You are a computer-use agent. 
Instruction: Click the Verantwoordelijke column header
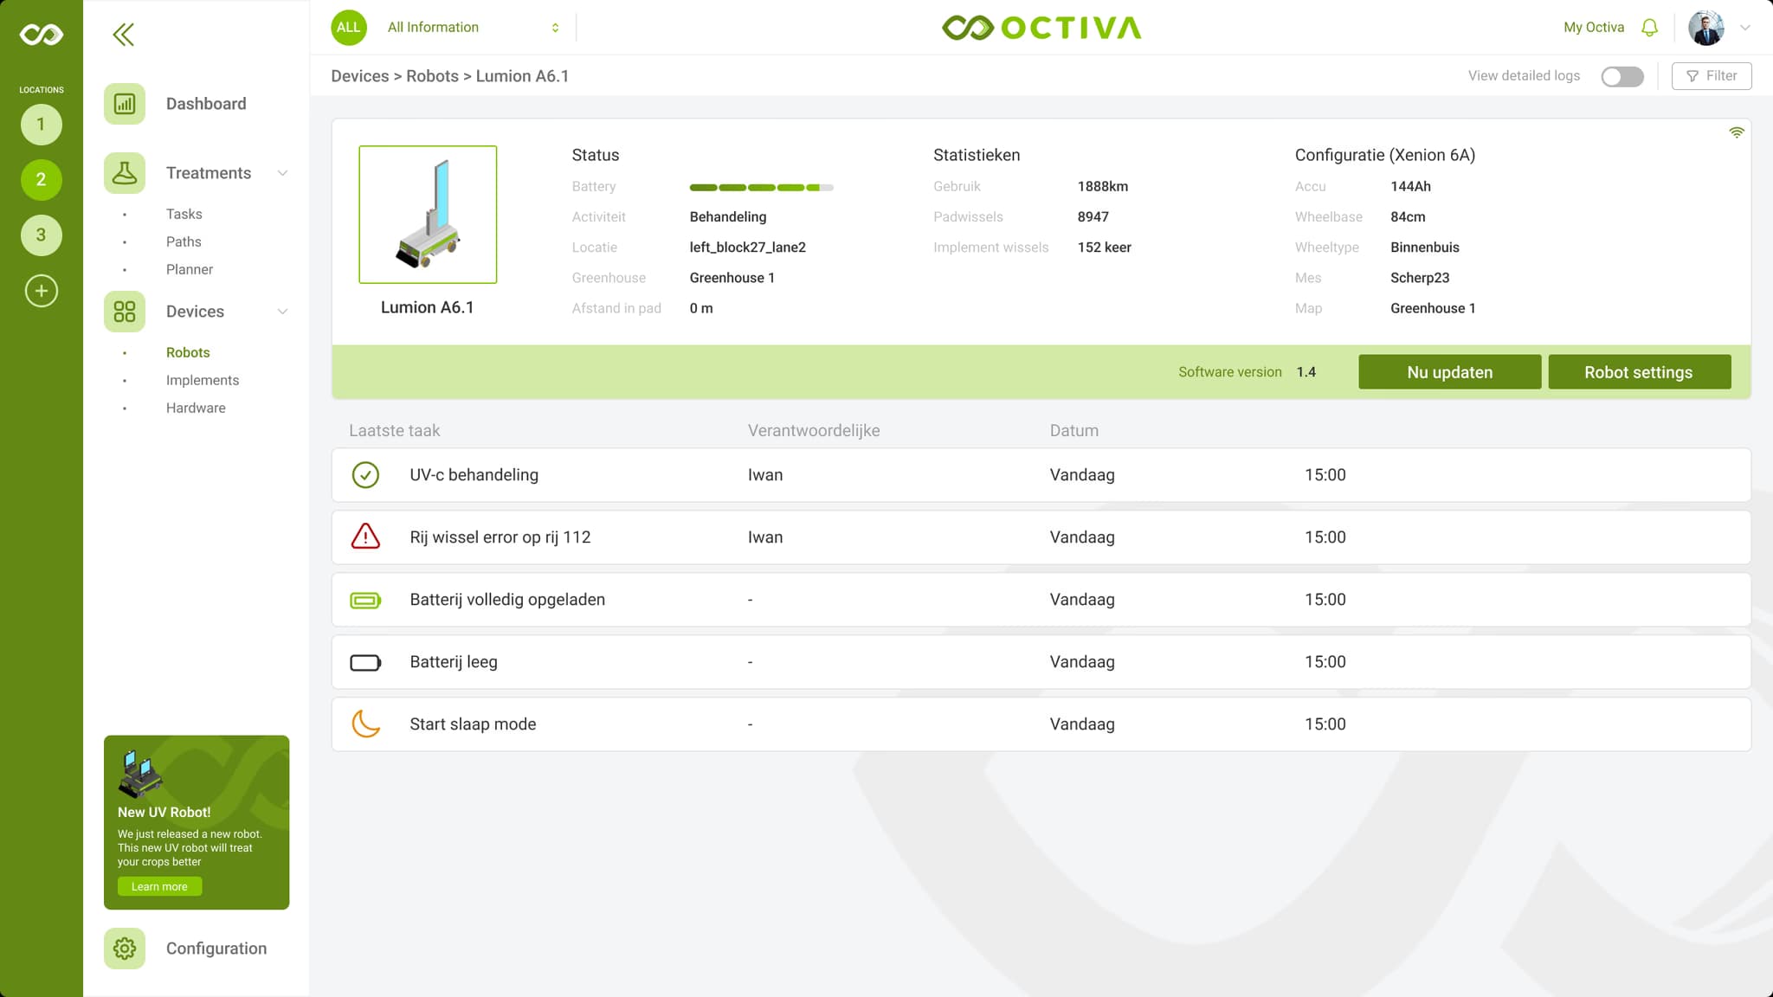click(814, 431)
